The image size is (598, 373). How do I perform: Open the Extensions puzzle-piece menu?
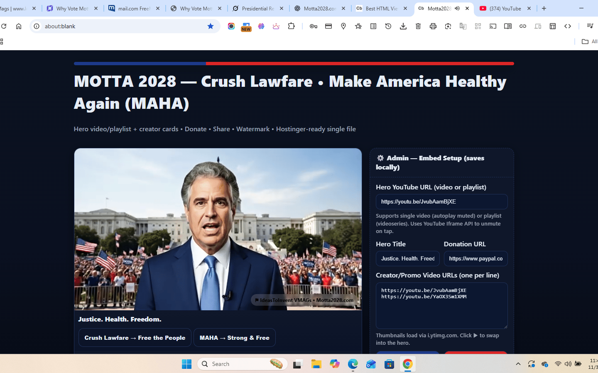(x=292, y=26)
